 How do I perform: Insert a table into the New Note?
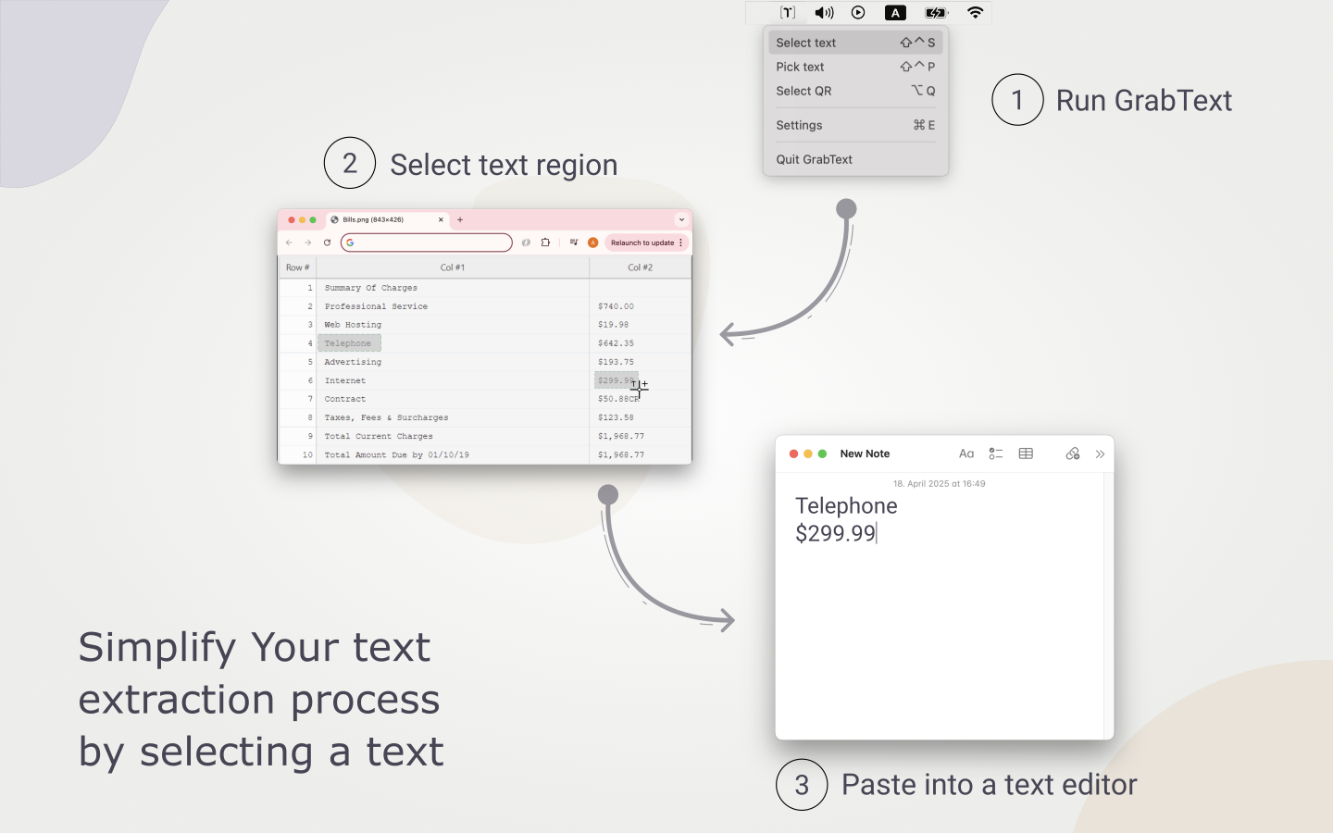(x=1026, y=454)
